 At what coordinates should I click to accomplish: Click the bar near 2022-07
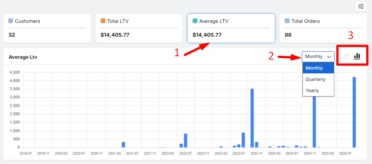[185, 141]
